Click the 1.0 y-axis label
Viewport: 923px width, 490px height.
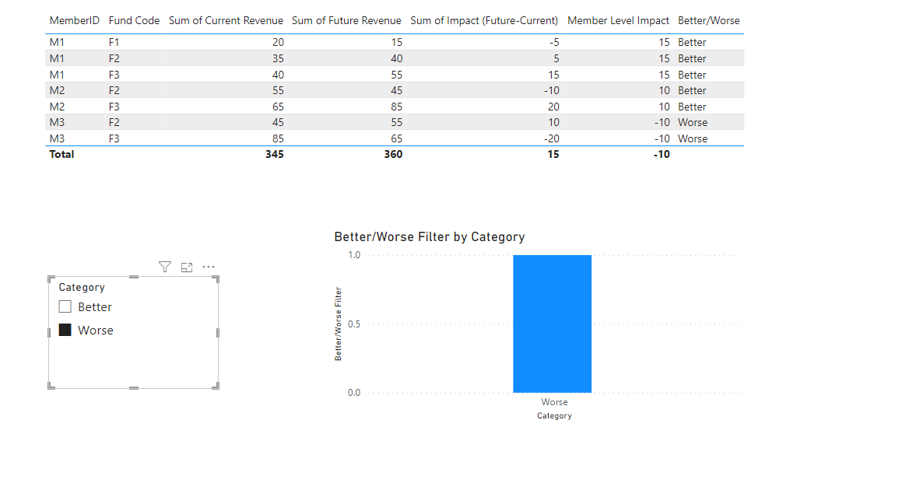click(354, 255)
